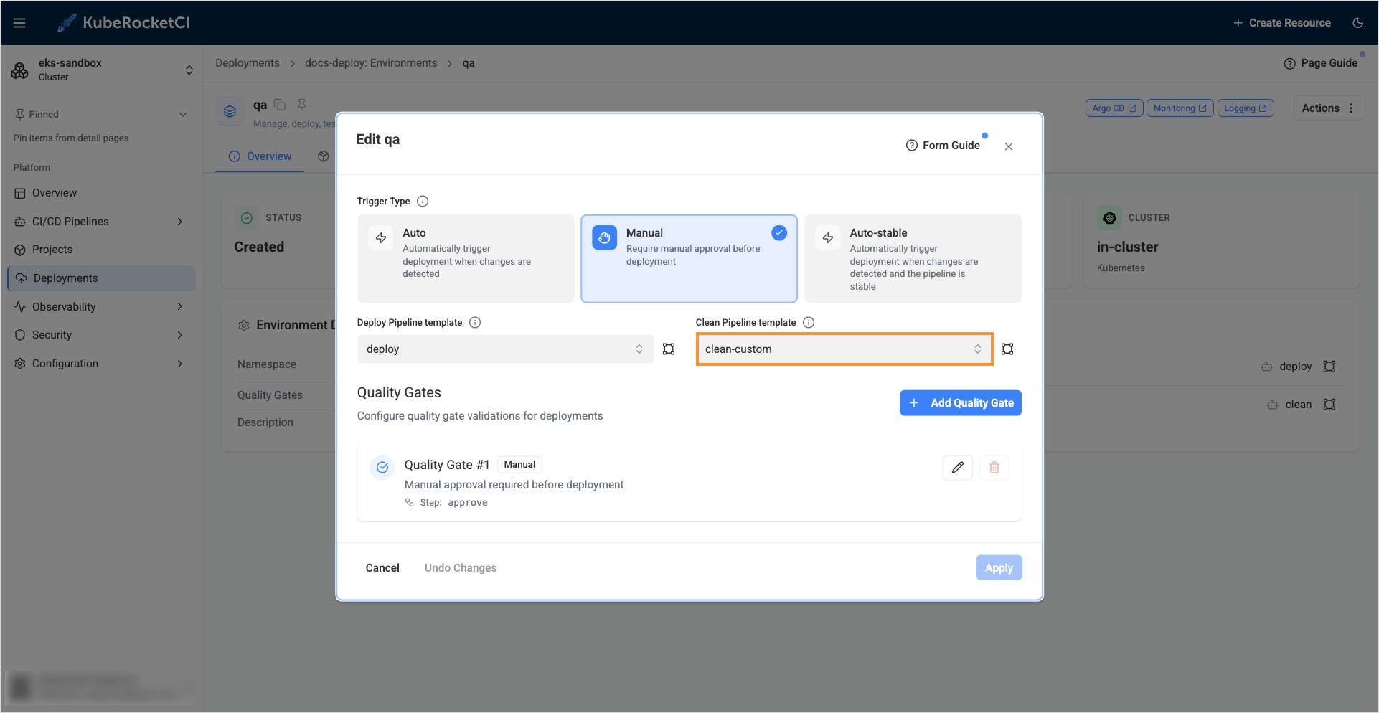
Task: Click the qa environment layers icon
Action: tap(230, 112)
